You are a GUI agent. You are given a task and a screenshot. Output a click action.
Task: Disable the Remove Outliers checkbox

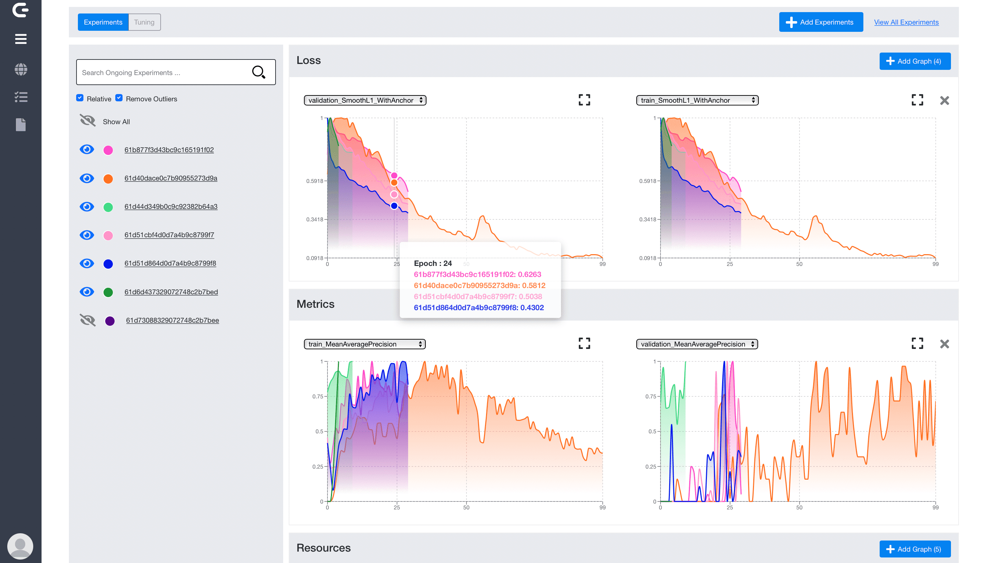[119, 98]
